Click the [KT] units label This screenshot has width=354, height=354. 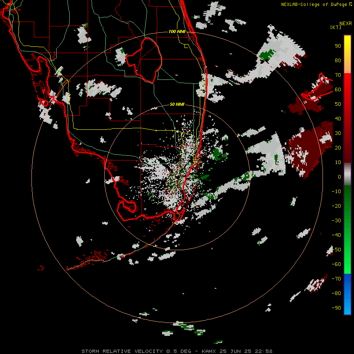(336, 27)
